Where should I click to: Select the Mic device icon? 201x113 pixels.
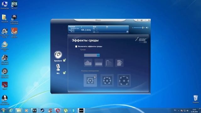[58, 67]
